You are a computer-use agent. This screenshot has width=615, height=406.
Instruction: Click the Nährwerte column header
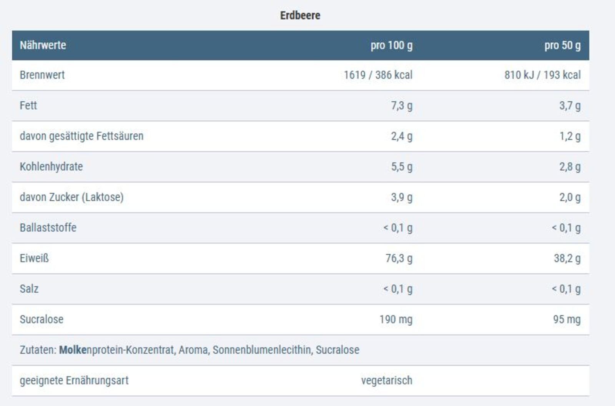click(43, 45)
